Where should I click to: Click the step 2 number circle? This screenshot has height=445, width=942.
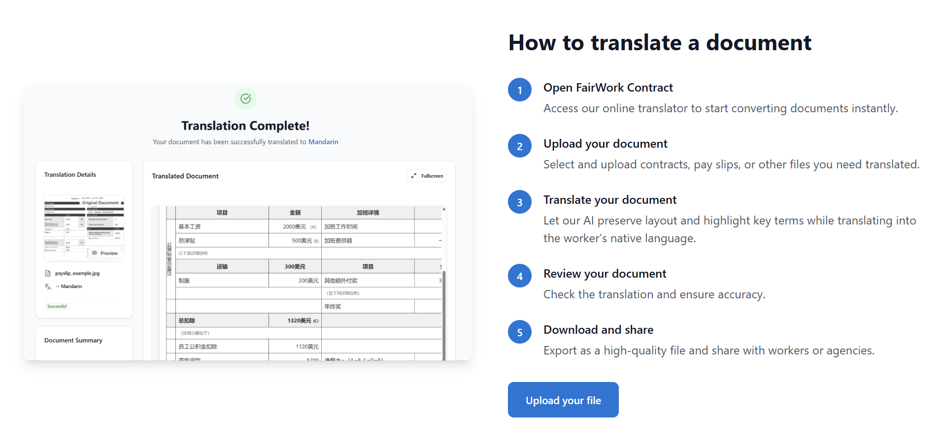519,146
